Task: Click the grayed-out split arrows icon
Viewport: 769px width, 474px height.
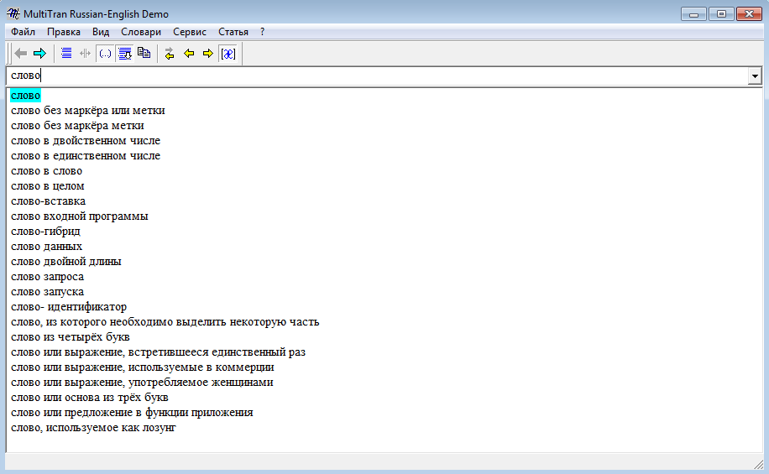Action: [x=86, y=54]
